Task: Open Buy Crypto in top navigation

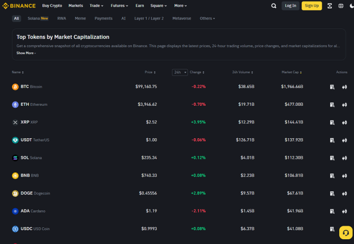Action: 52,6
